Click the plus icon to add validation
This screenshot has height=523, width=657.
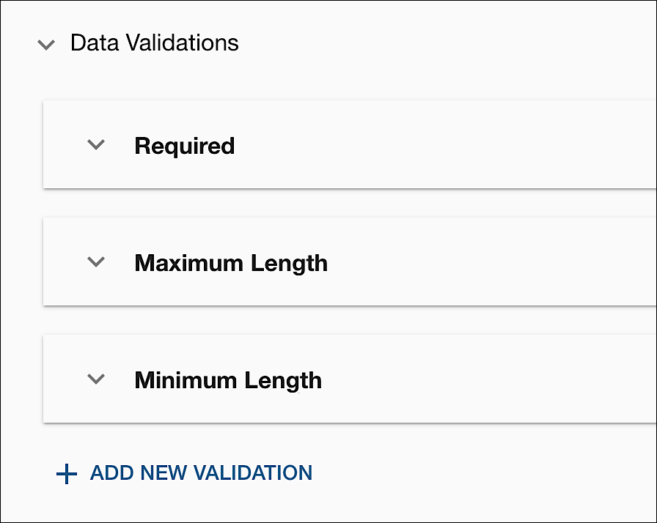(x=67, y=474)
